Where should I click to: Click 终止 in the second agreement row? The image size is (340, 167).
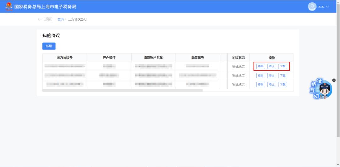coord(271,75)
